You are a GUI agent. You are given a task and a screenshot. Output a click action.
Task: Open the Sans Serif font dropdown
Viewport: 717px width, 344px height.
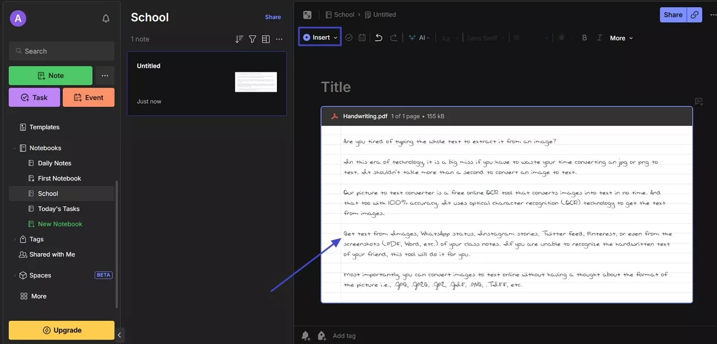[484, 37]
